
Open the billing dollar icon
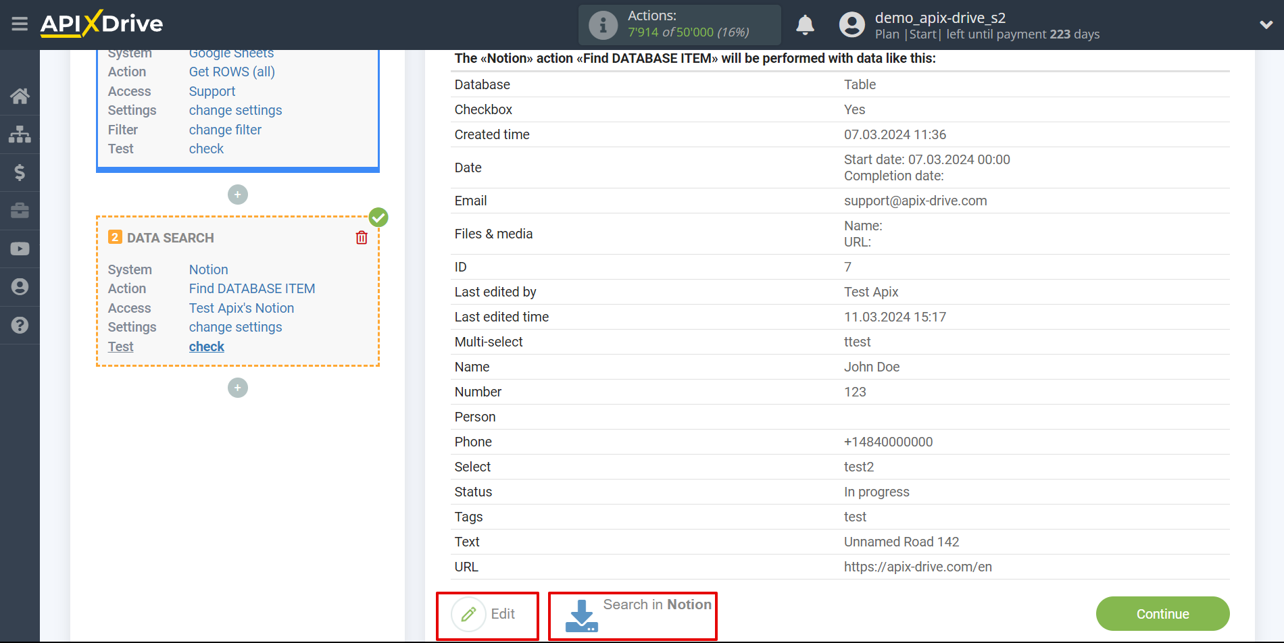(x=20, y=172)
